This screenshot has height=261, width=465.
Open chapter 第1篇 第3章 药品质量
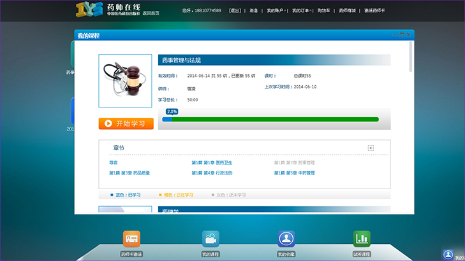pos(129,173)
